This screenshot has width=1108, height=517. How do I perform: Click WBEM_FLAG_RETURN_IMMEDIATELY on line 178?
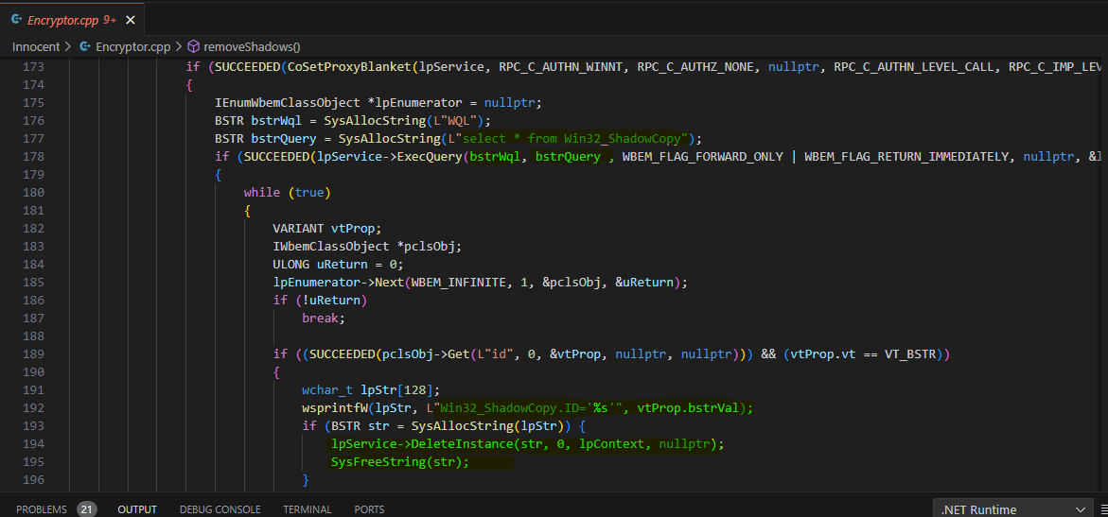point(906,156)
